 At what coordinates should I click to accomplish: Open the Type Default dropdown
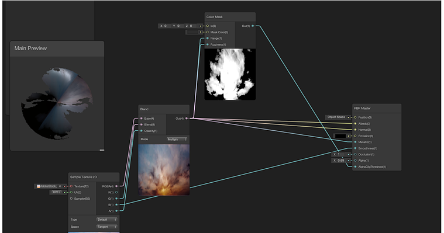[x=106, y=220]
